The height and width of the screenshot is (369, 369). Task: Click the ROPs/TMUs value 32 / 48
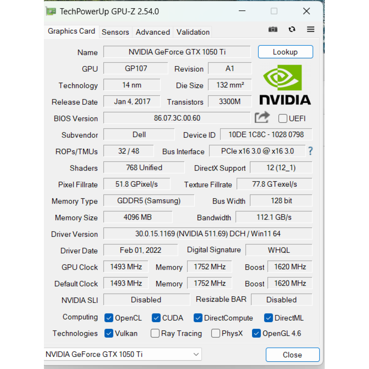128,151
